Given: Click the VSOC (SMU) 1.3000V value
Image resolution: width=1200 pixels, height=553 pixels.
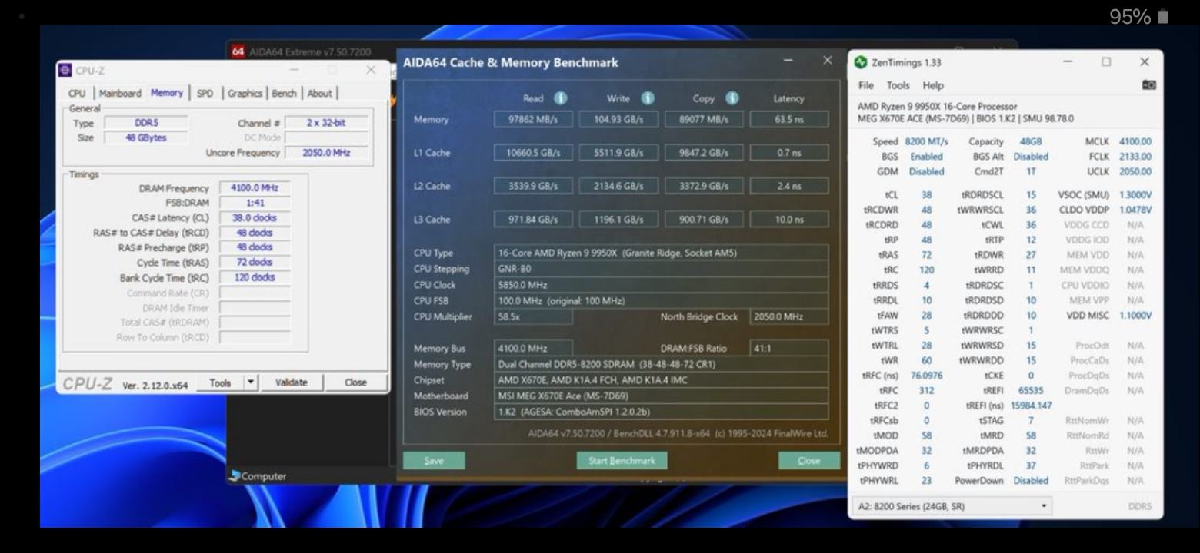Looking at the screenshot, I should (1135, 195).
